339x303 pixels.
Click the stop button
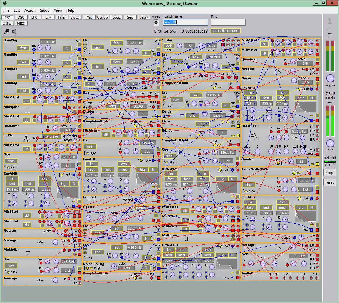[x=330, y=173]
